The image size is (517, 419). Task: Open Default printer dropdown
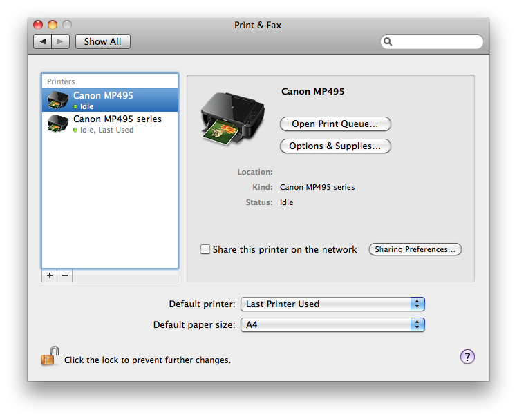point(332,304)
